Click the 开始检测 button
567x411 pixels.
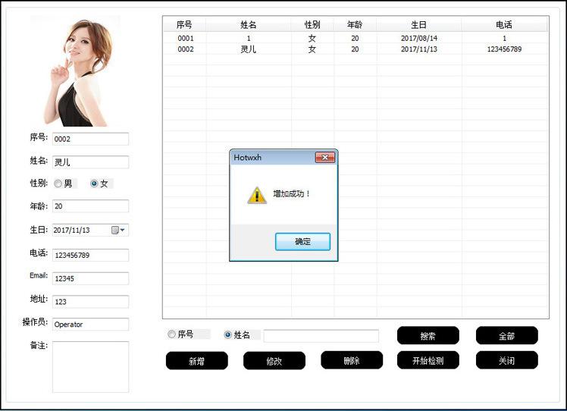428,360
